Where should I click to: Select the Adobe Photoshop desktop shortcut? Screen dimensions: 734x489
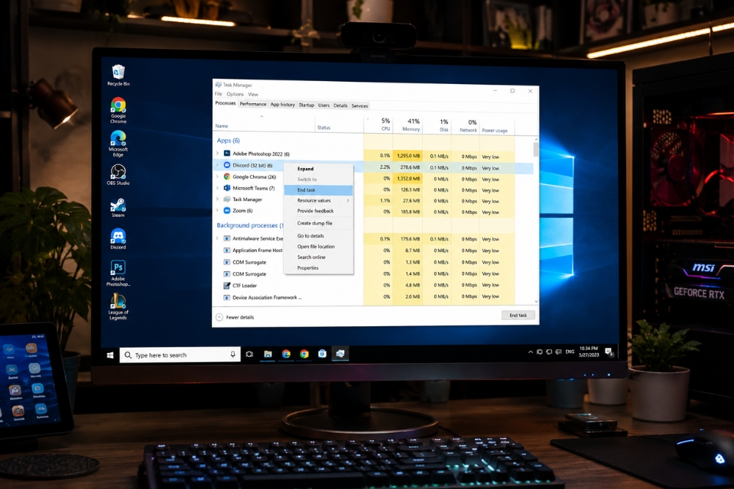(x=118, y=273)
